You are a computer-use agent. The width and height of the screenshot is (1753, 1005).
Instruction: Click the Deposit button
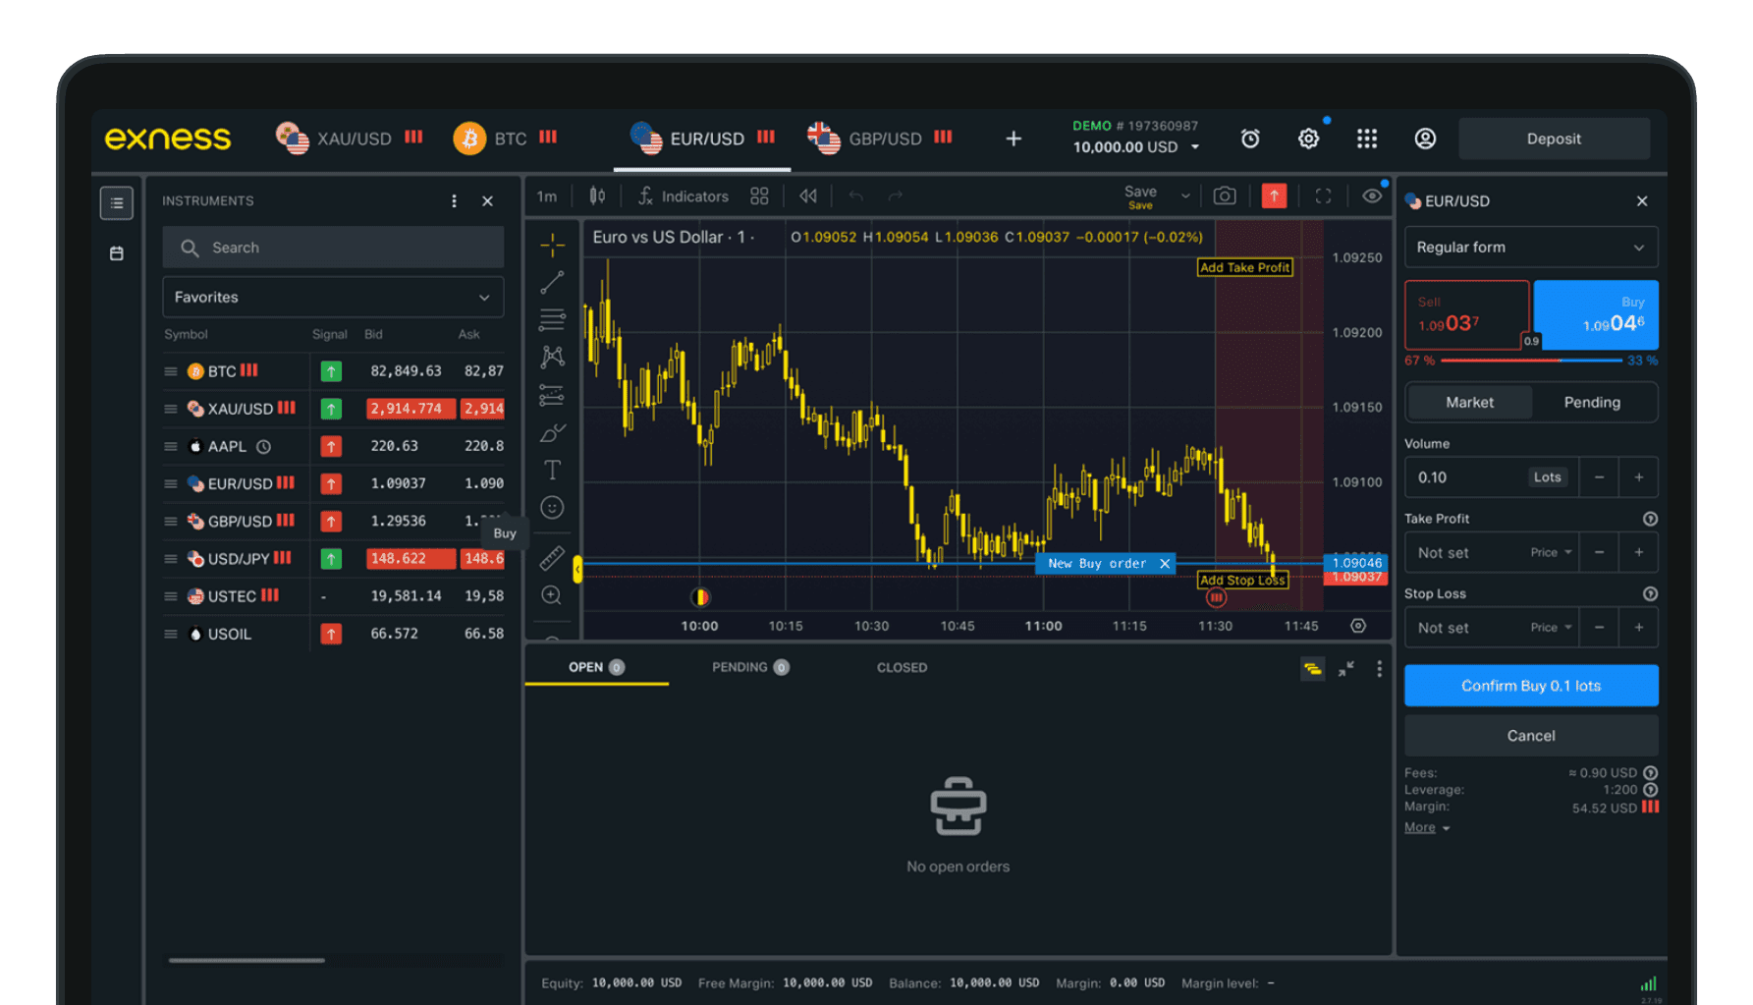click(1554, 138)
